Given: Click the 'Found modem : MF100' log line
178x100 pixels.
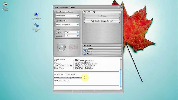Looking at the screenshot, I should (x=67, y=59).
